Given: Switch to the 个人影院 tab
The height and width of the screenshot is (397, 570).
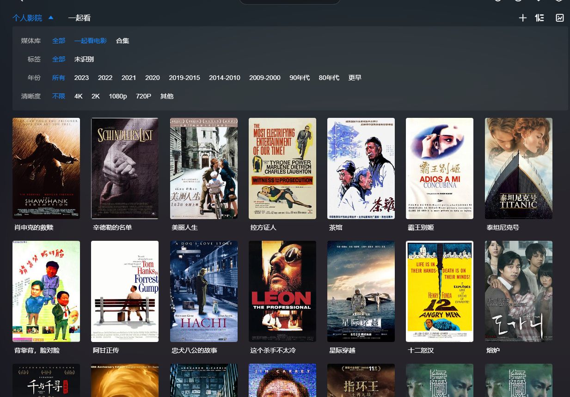Looking at the screenshot, I should (27, 18).
